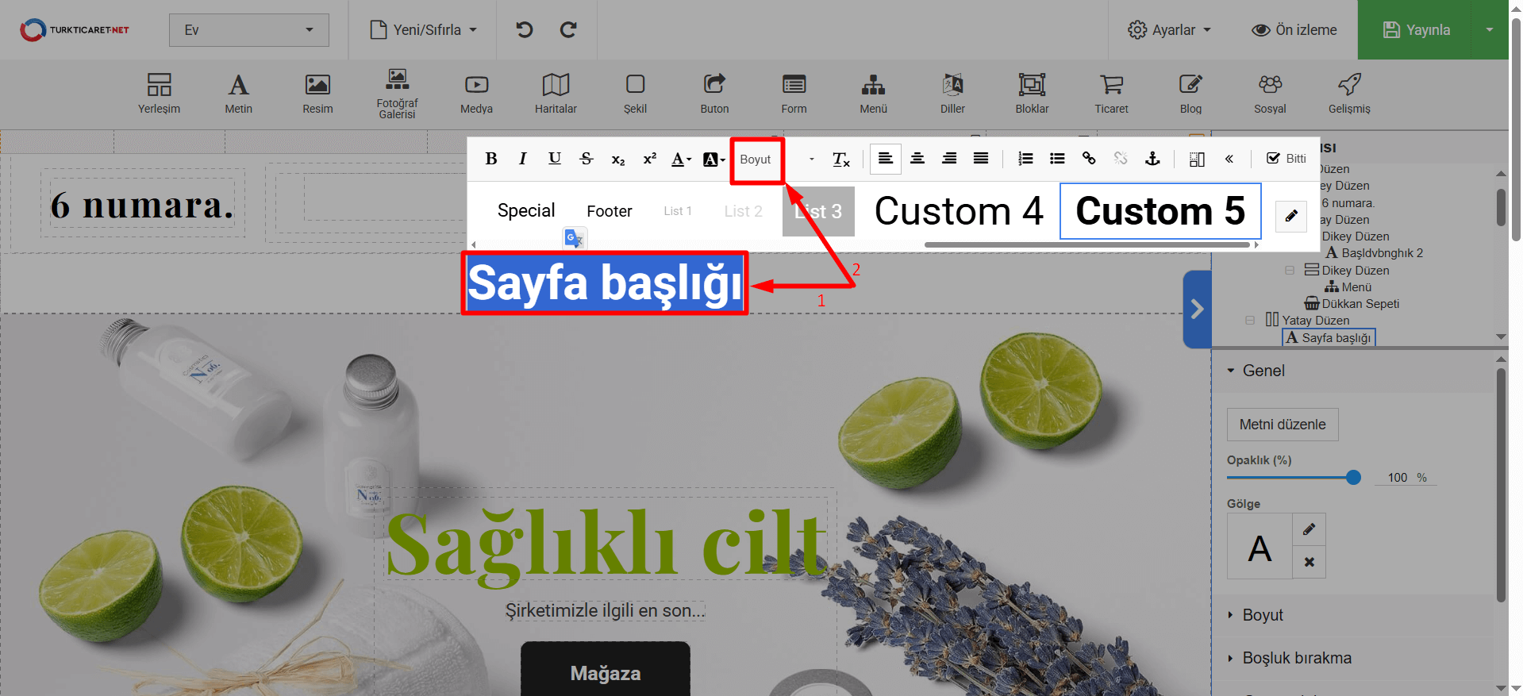Choose the Custom 5 text style
Screen dimensions: 1523x696
point(1160,211)
